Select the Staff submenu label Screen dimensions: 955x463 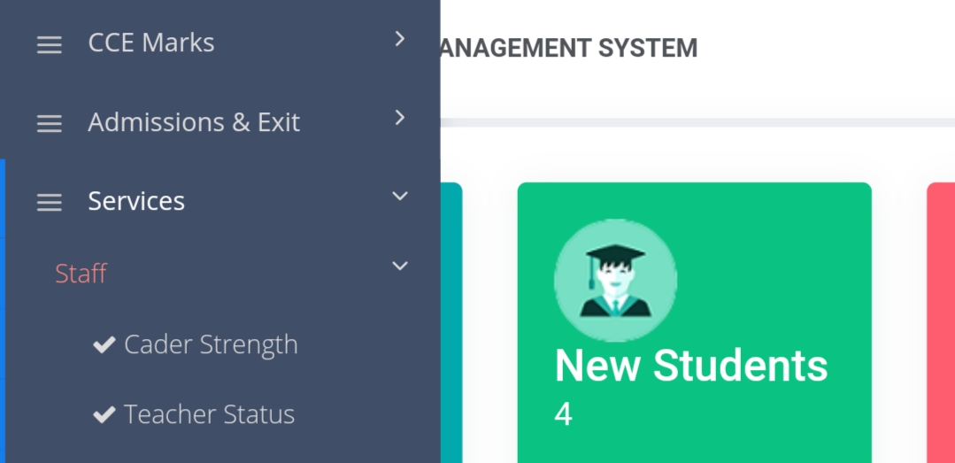tap(81, 274)
